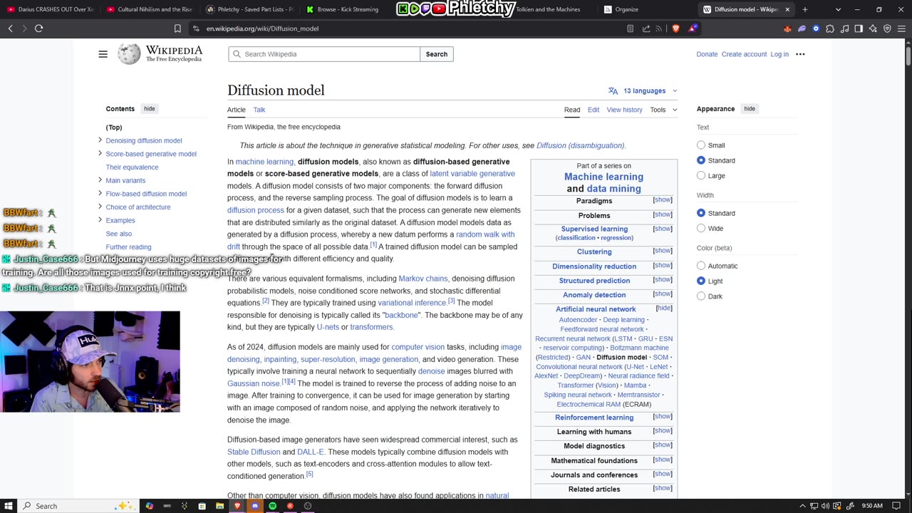Toggle the Brave sidebar panel icon

[x=859, y=28]
